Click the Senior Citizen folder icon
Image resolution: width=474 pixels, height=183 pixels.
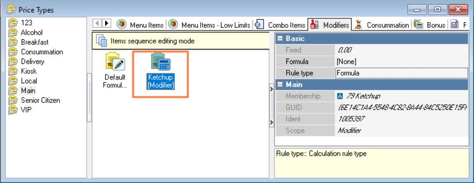13,100
